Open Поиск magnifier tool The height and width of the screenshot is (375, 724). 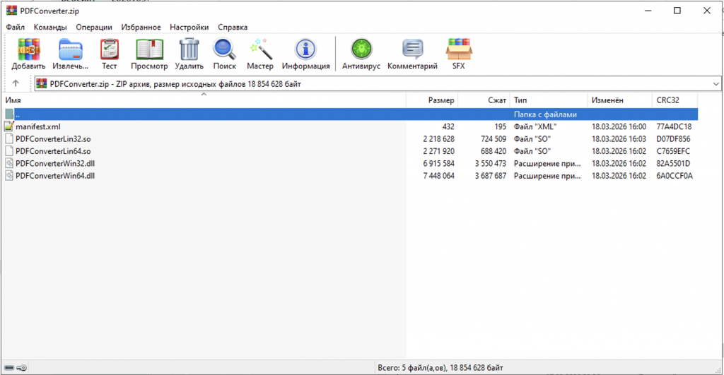(x=224, y=49)
